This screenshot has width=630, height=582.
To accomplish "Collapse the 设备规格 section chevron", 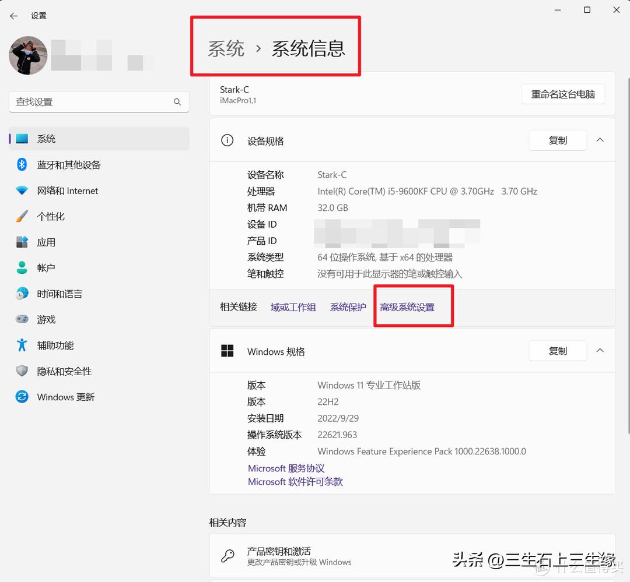I will coord(600,140).
